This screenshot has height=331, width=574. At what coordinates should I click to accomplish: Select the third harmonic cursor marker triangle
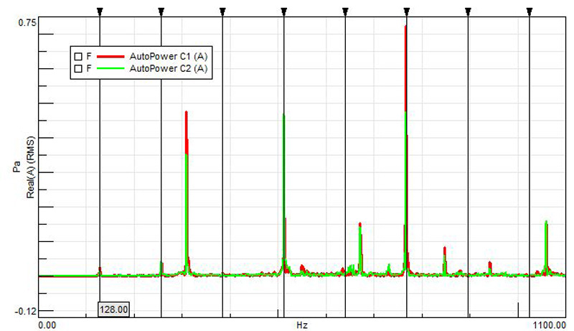(222, 11)
